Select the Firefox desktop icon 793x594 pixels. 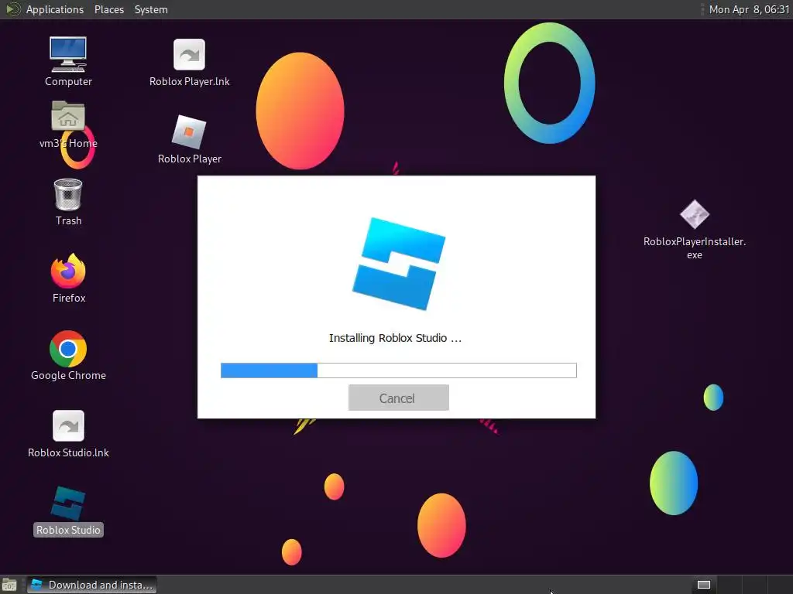pos(68,271)
